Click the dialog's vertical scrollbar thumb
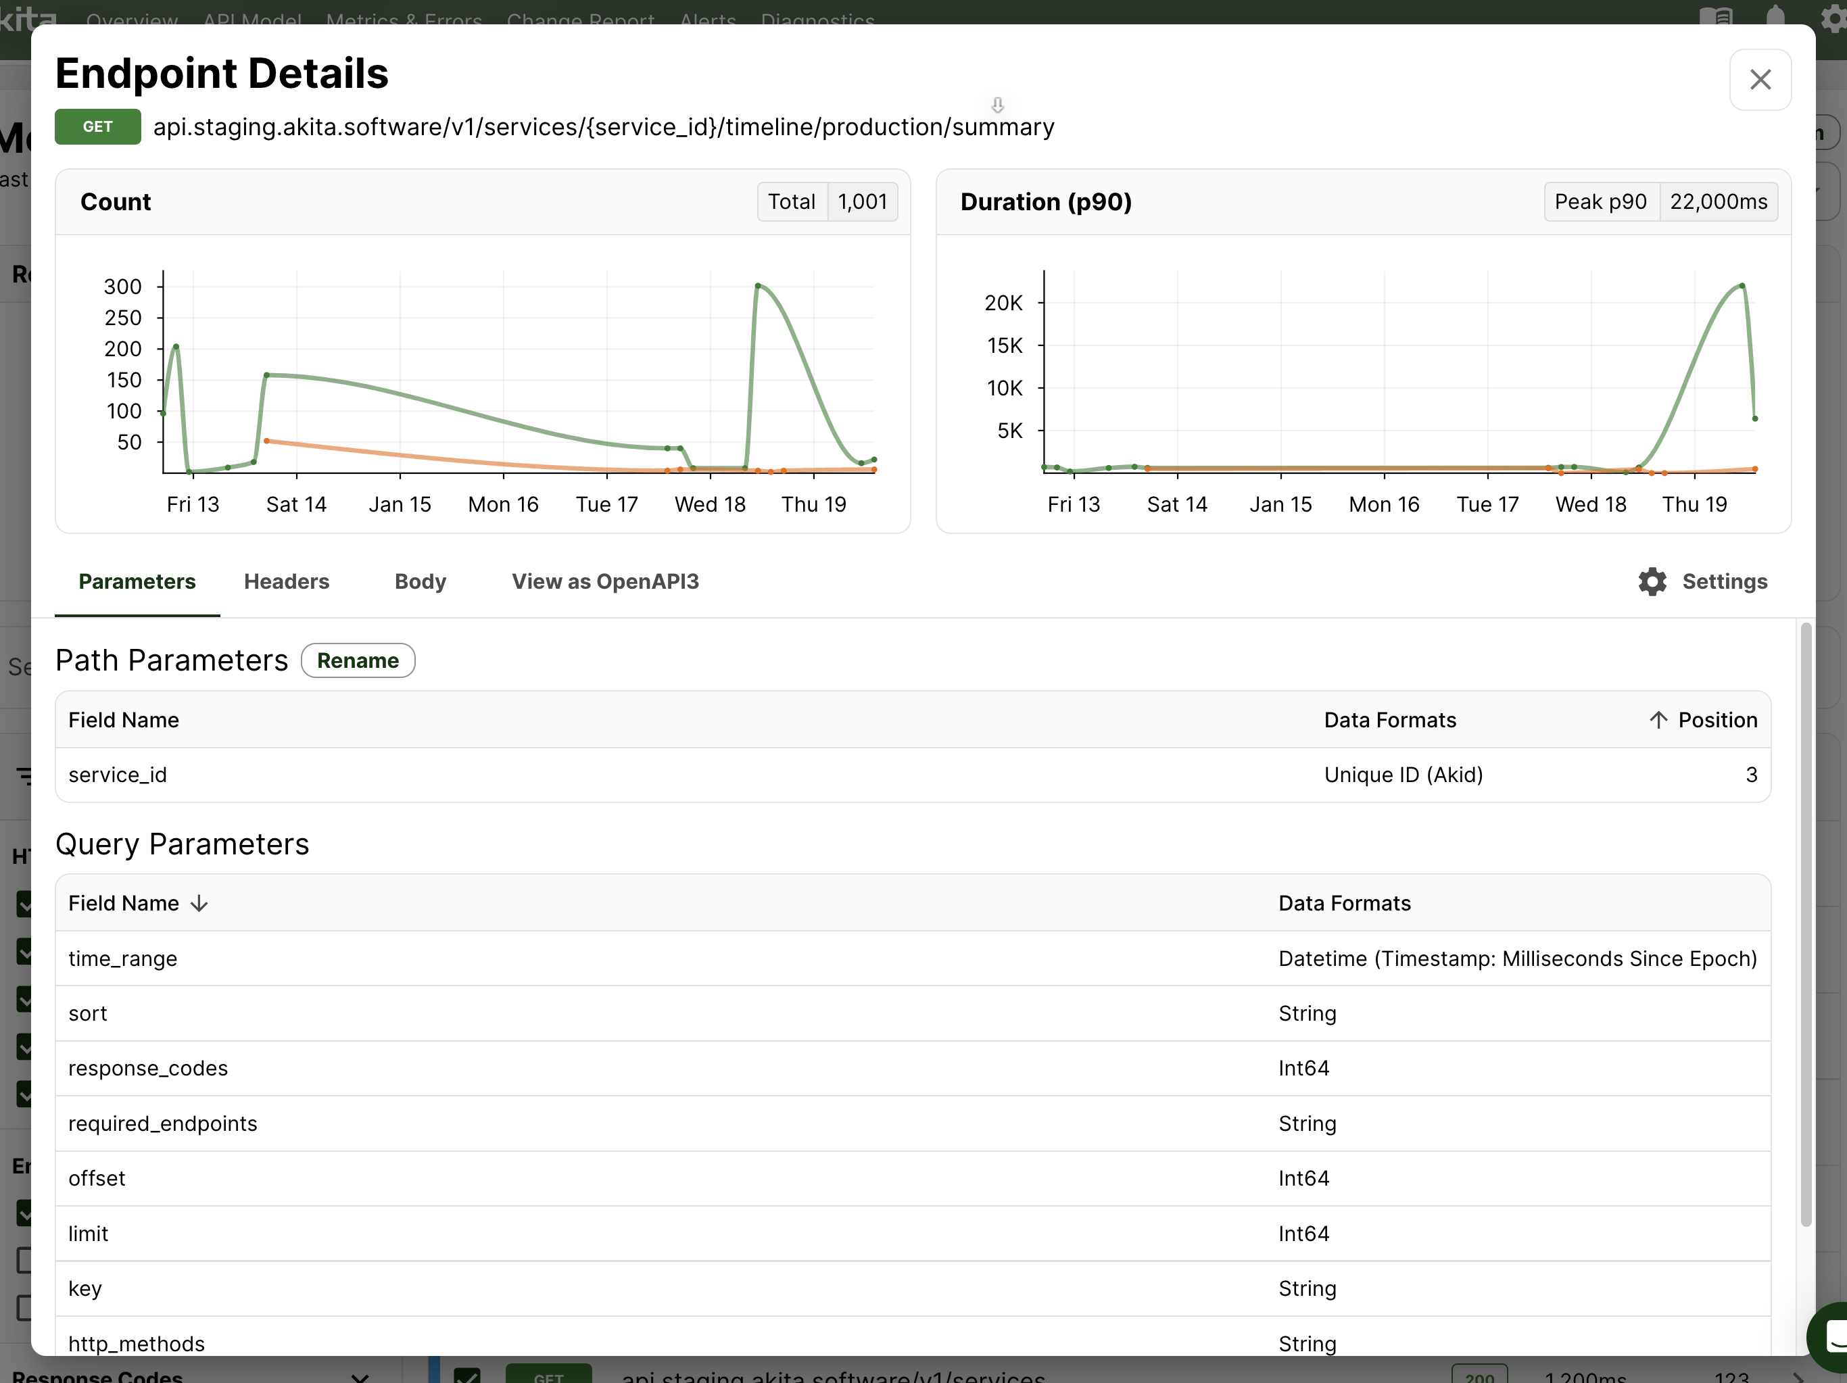This screenshot has height=1383, width=1847. click(1805, 918)
